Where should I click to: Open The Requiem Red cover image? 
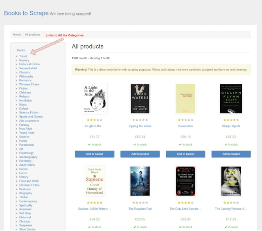pyautogui.click(x=140, y=181)
